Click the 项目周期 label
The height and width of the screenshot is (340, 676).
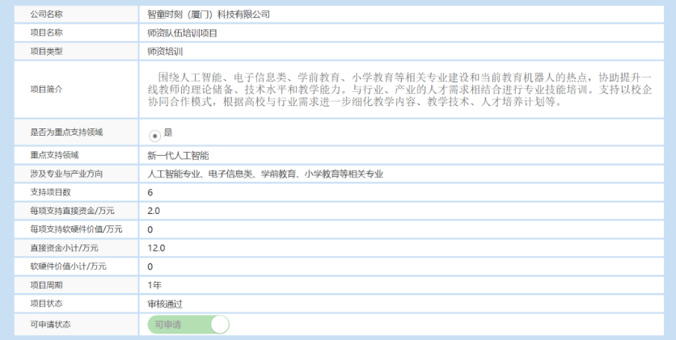[x=46, y=285]
